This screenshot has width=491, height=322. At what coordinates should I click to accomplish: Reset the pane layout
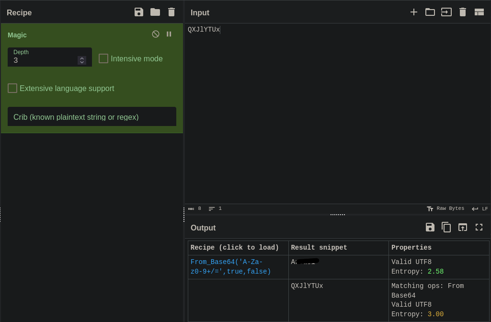pyautogui.click(x=479, y=12)
